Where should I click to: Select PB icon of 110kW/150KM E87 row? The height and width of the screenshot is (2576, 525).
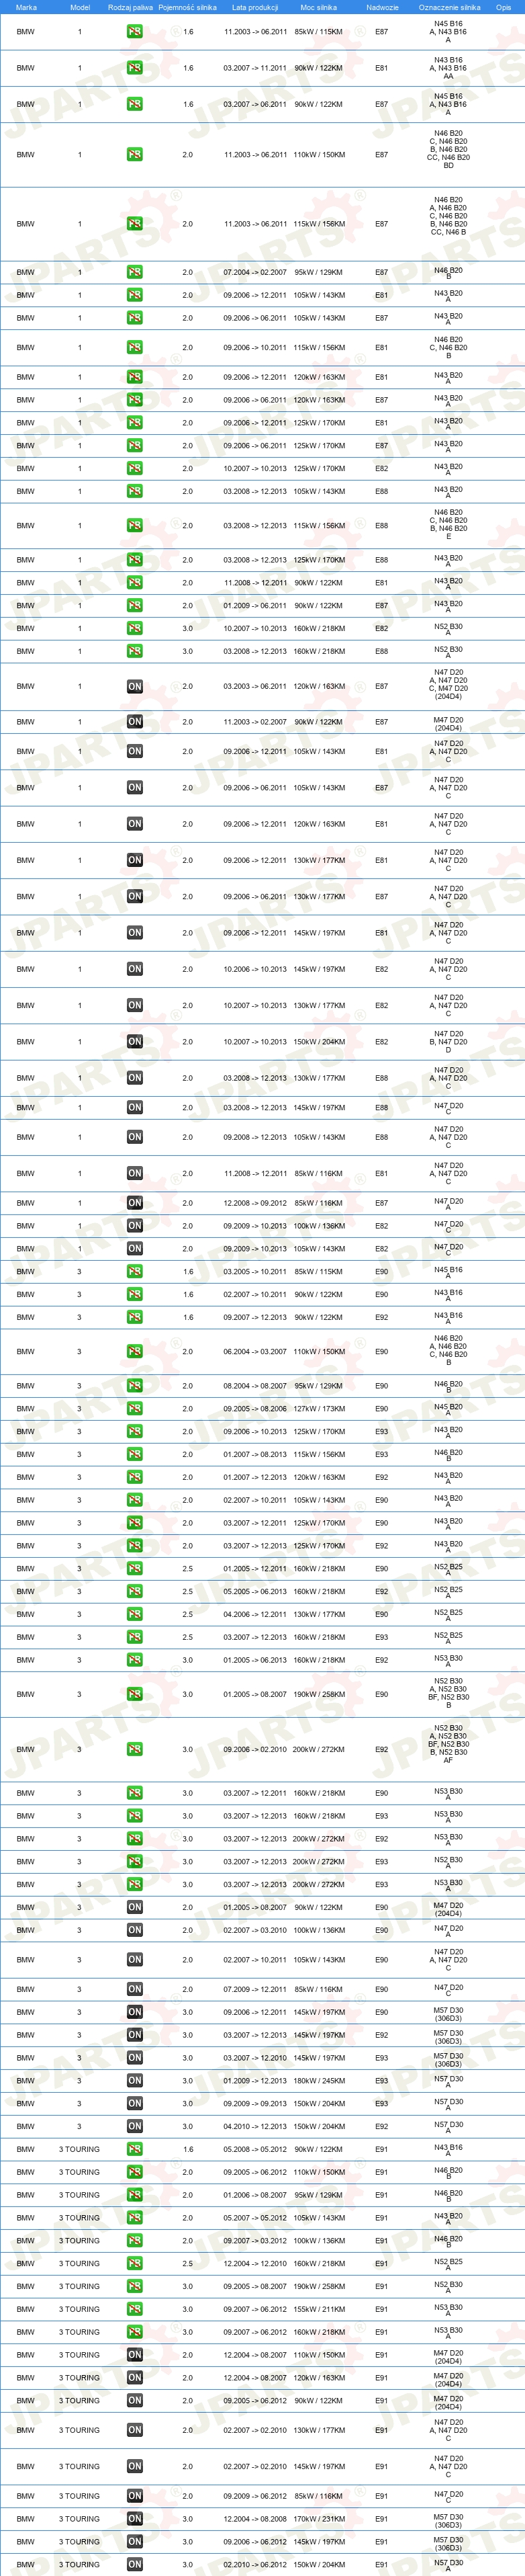[x=135, y=155]
